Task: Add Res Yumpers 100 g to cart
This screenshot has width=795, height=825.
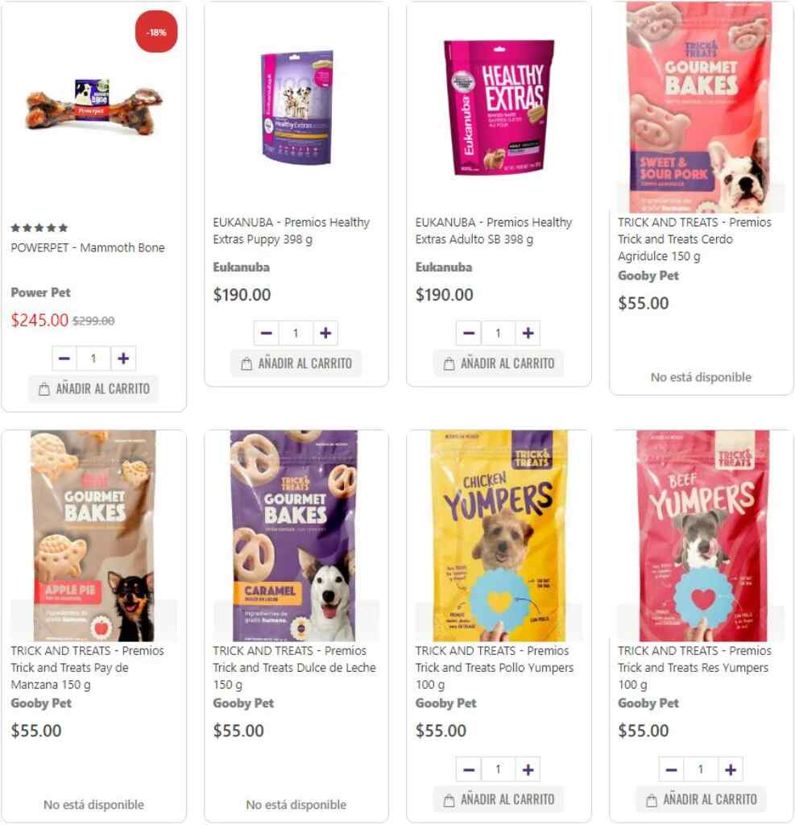Action: coord(702,800)
